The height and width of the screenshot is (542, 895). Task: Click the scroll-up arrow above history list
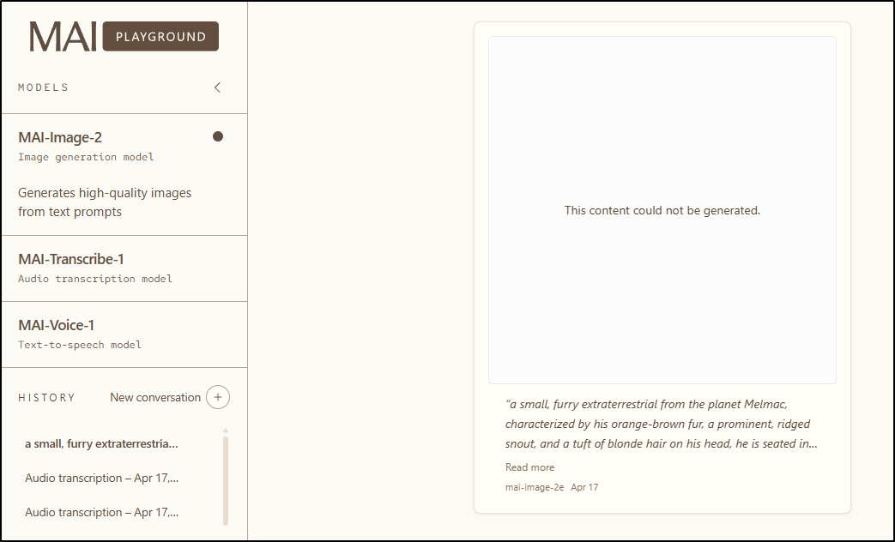coord(226,431)
